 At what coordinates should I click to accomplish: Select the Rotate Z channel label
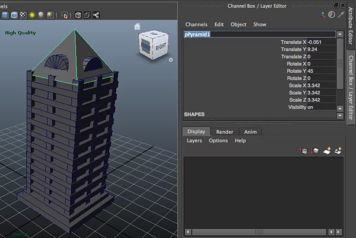296,78
